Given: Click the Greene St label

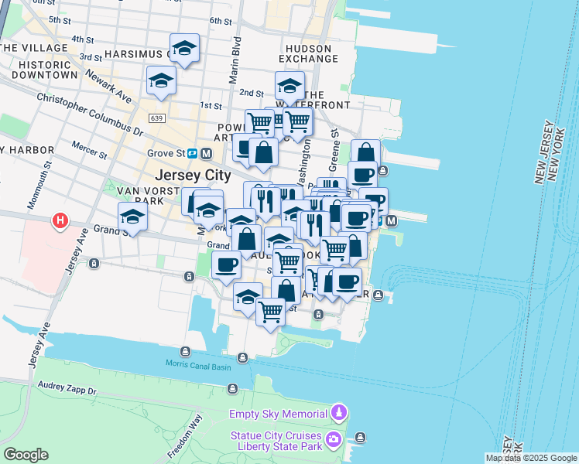Looking at the screenshot, I should (333, 150).
